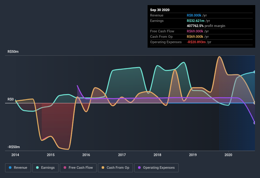Screen dimensions: 260x178
Task: Toggle the Earnings series legend
Action: [45, 168]
